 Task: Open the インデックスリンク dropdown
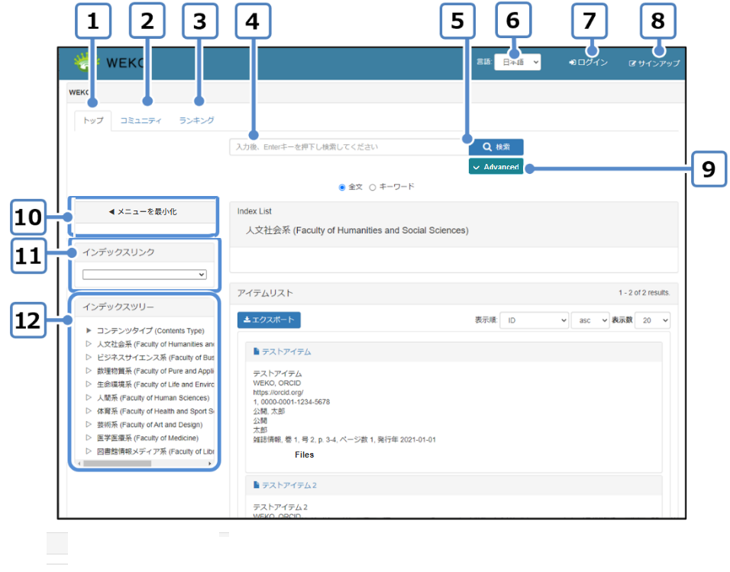[144, 275]
